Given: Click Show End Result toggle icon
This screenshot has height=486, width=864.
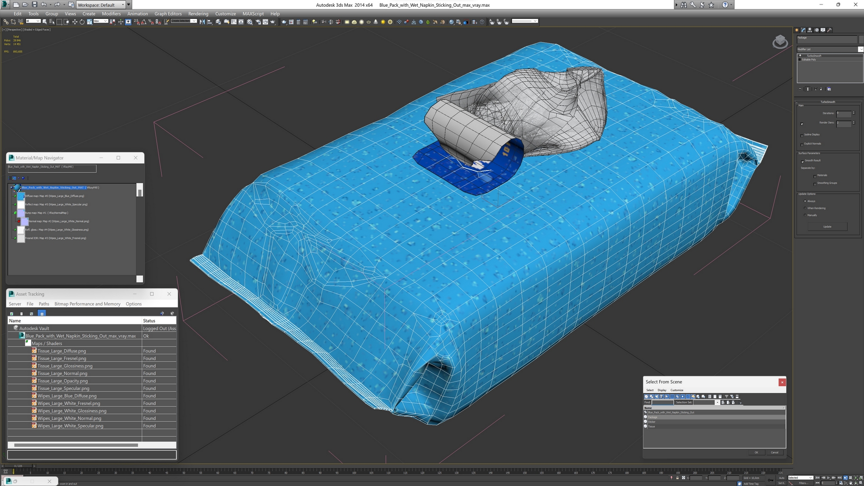Looking at the screenshot, I should click(x=808, y=89).
